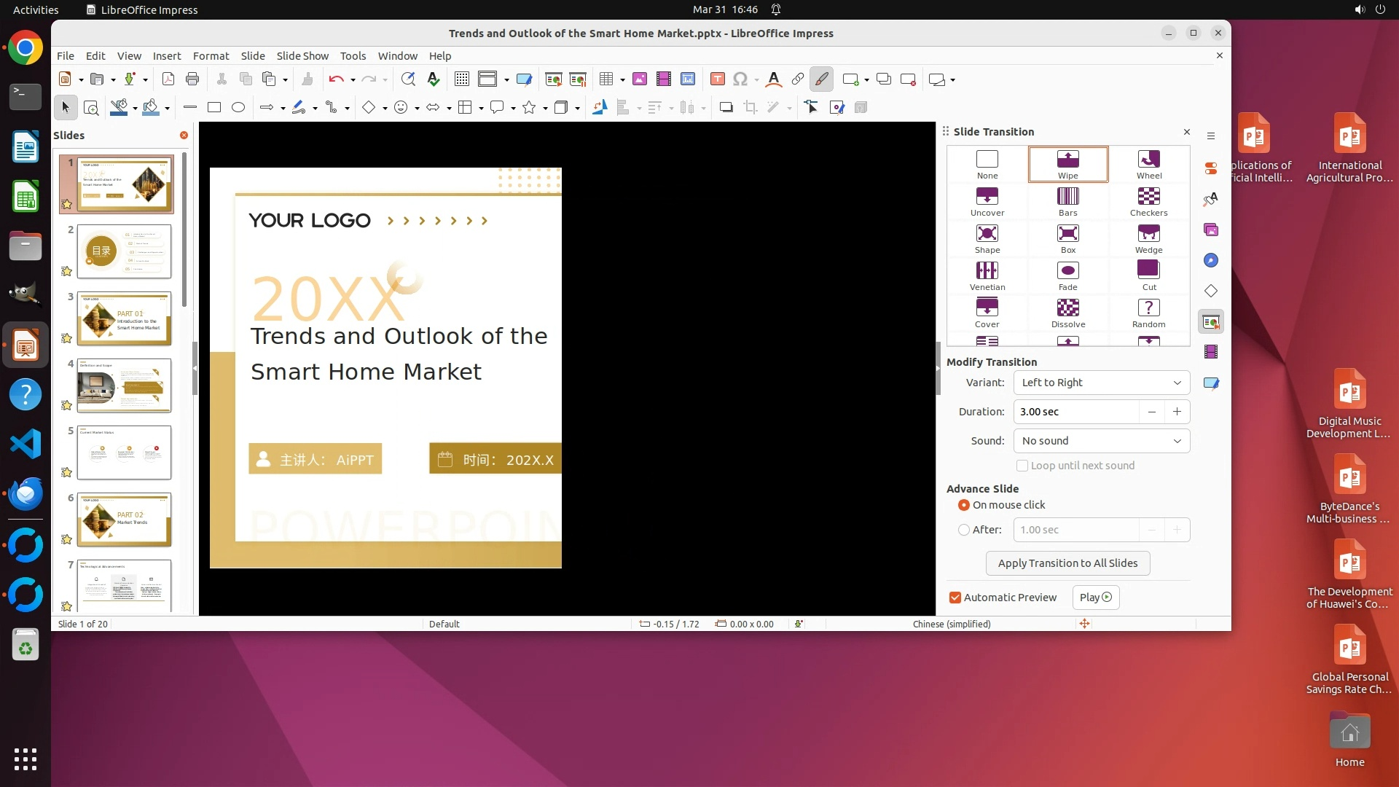The height and width of the screenshot is (787, 1399).
Task: Choose the Dissolve transition icon
Action: [x=1067, y=312]
